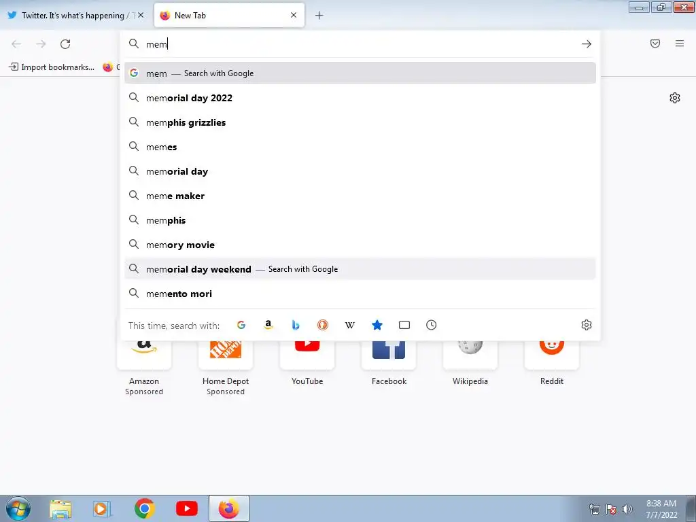Pick the 'memes' suggestion

360,147
